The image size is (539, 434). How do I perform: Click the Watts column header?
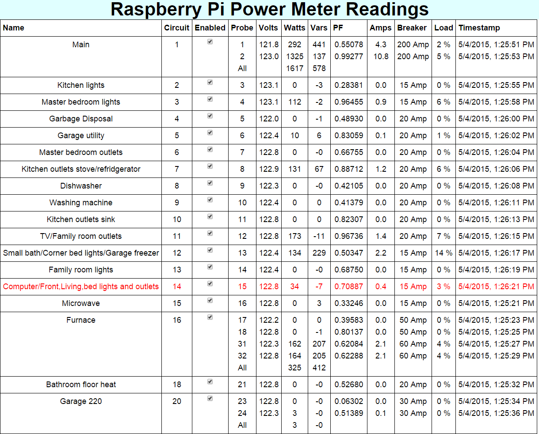pos(294,28)
